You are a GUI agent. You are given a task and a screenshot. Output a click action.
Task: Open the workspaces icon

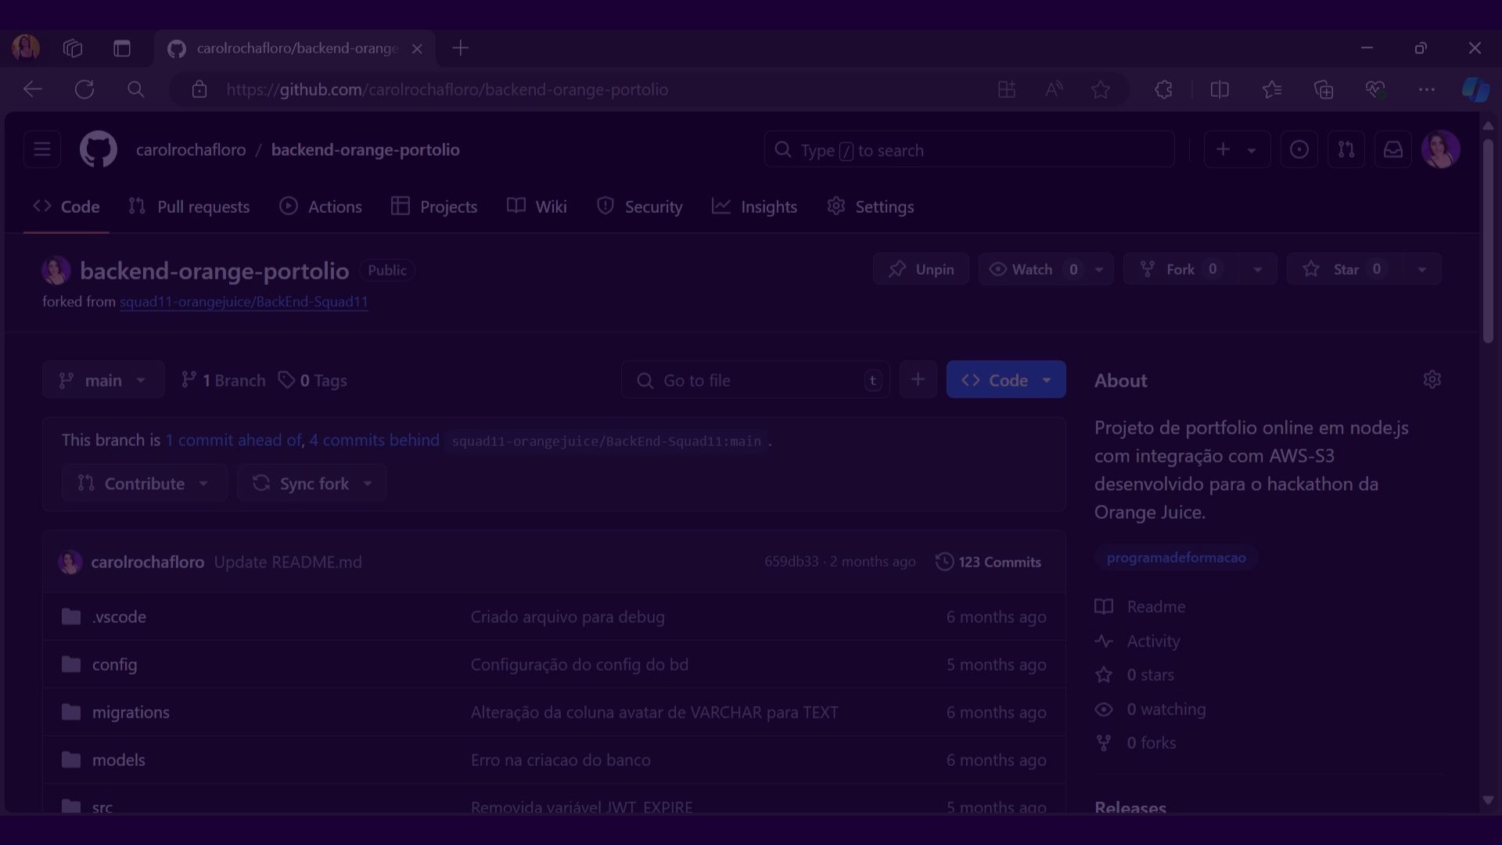pos(73,49)
